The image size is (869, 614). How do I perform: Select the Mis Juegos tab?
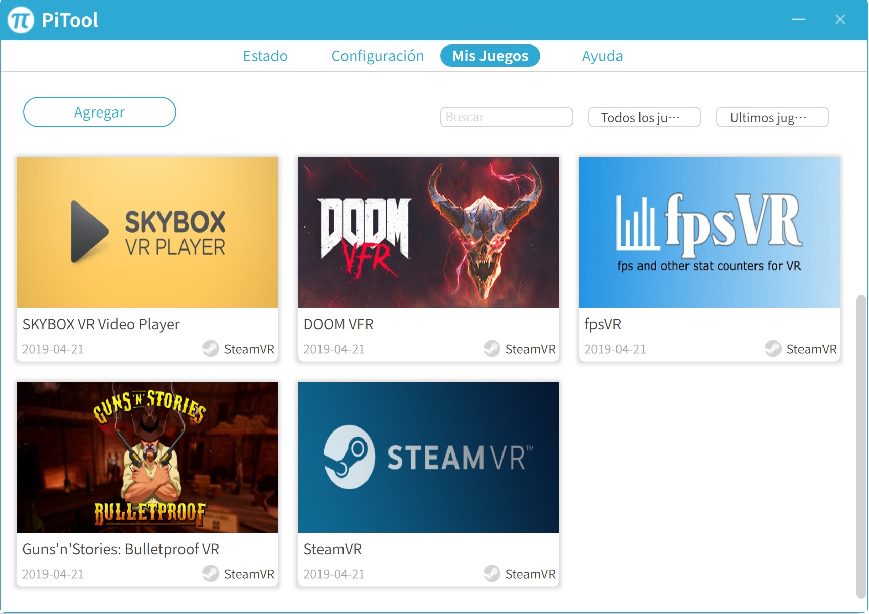[x=490, y=56]
